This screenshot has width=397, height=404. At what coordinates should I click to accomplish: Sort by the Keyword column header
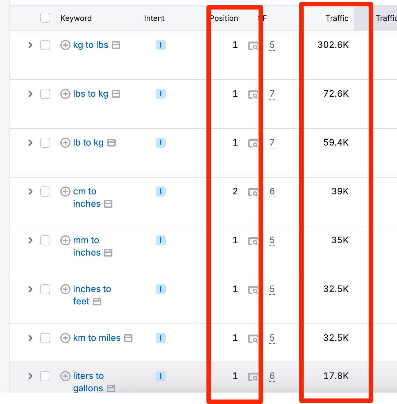pyautogui.click(x=76, y=18)
